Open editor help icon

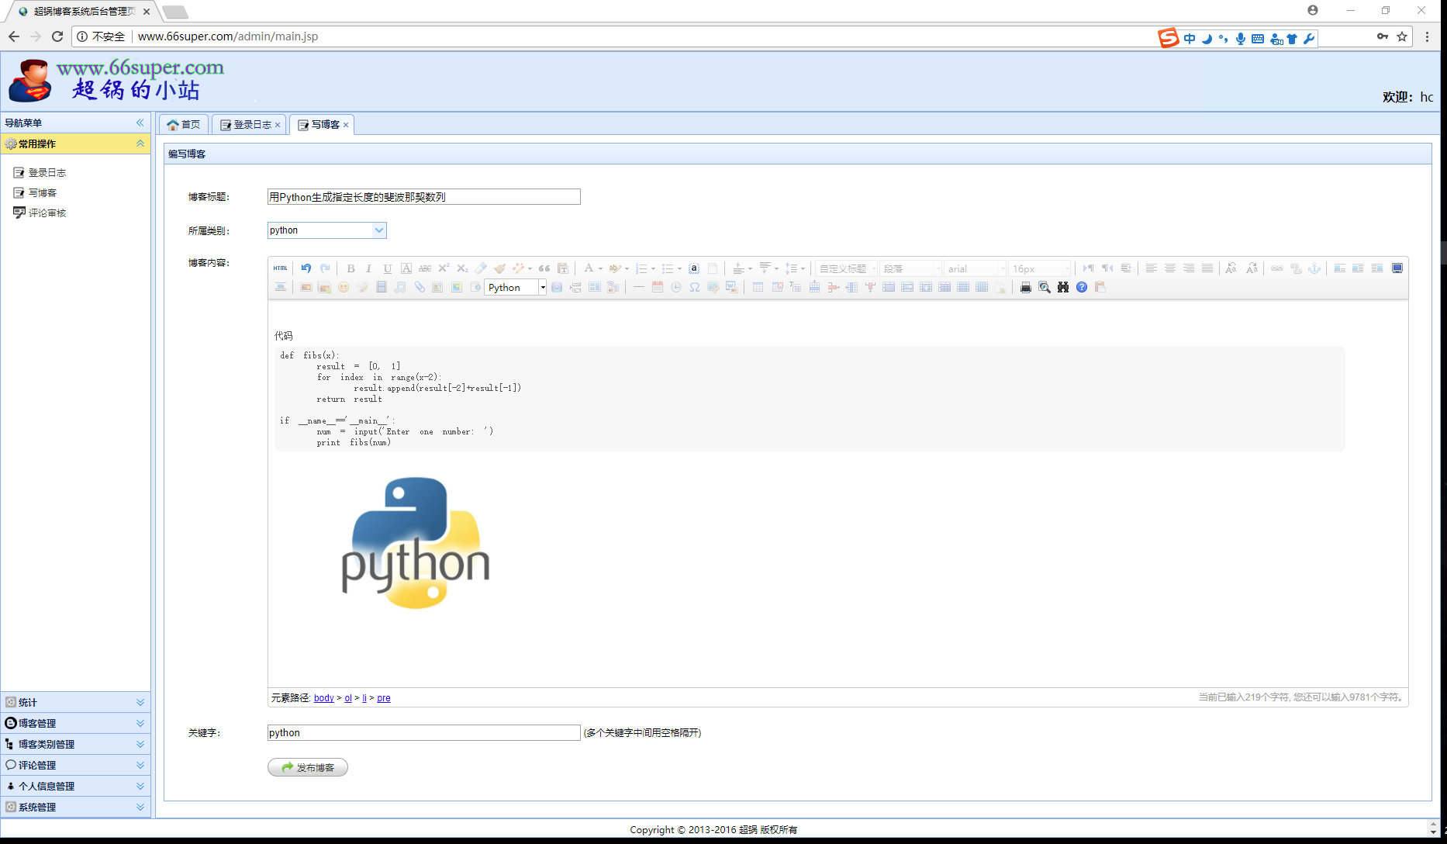1081,287
